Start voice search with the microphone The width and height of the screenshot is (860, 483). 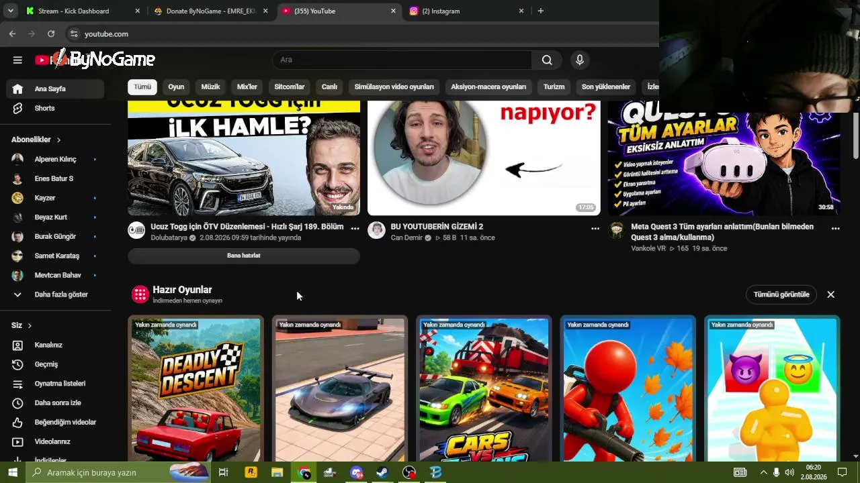click(580, 60)
